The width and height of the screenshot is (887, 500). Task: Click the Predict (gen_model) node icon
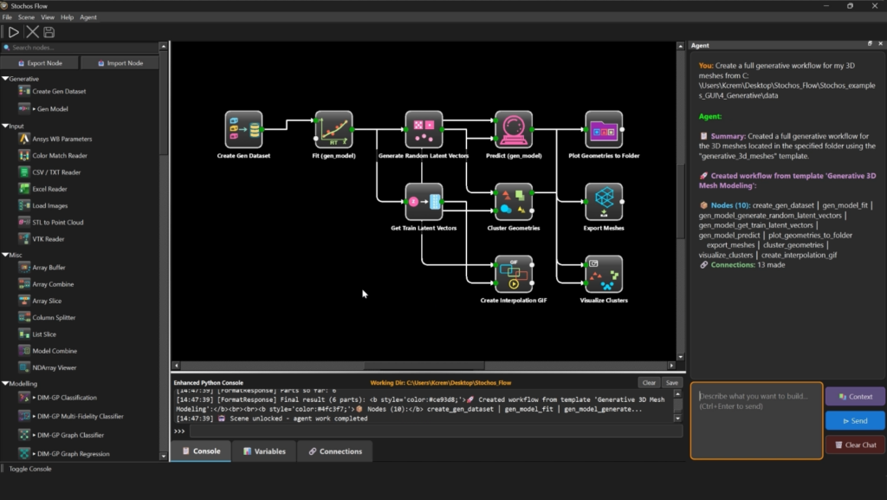514,129
